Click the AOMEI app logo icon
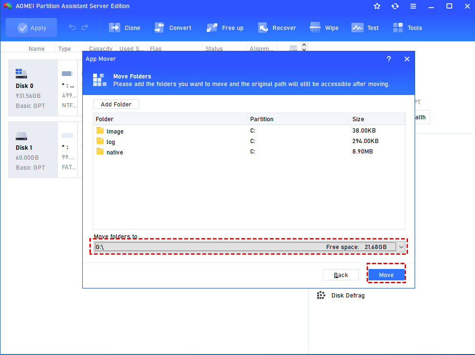This screenshot has height=355, width=475. (x=8, y=6)
